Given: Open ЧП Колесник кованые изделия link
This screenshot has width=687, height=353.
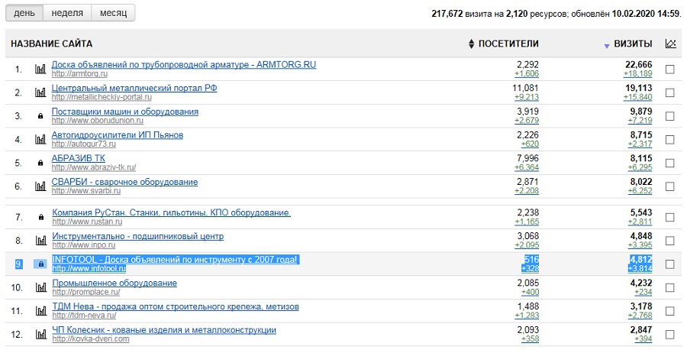Looking at the screenshot, I should (x=164, y=330).
